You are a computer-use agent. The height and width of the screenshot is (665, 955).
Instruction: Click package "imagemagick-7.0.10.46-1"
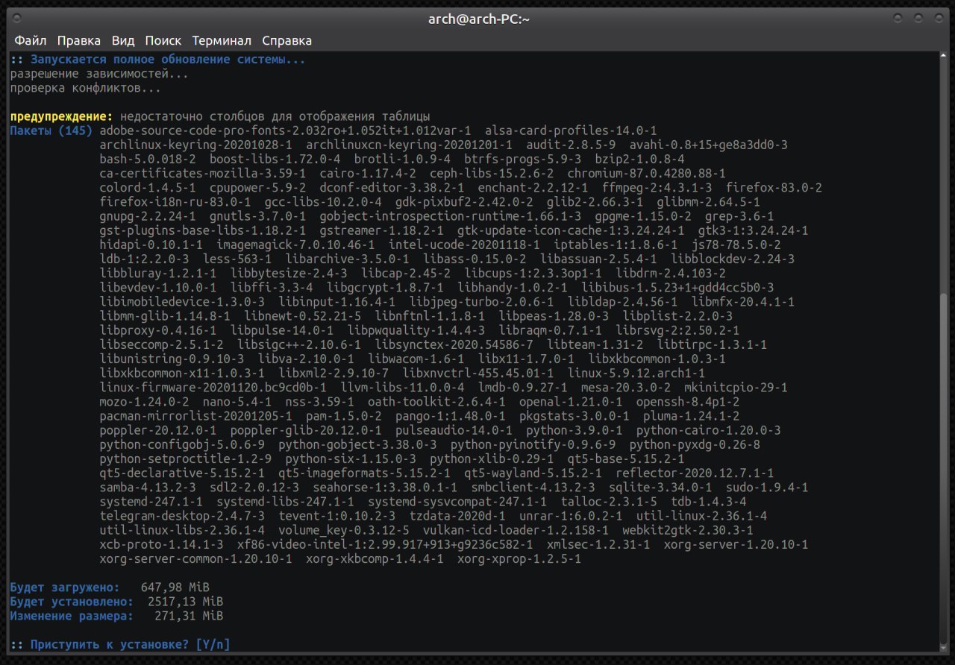[x=295, y=245]
